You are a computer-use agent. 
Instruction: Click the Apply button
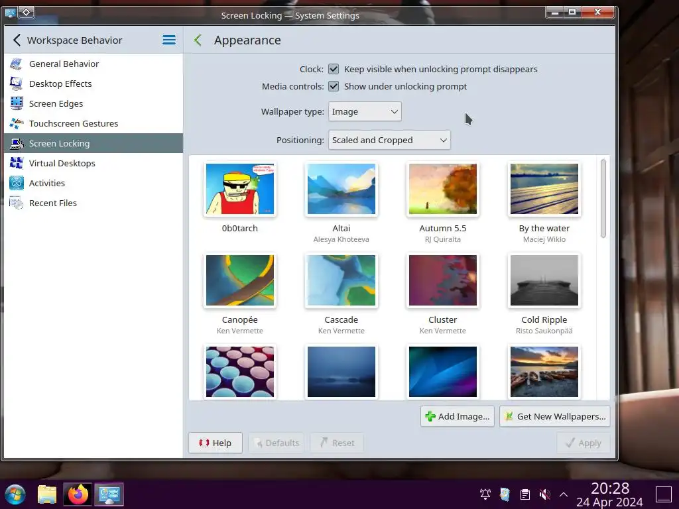(584, 443)
